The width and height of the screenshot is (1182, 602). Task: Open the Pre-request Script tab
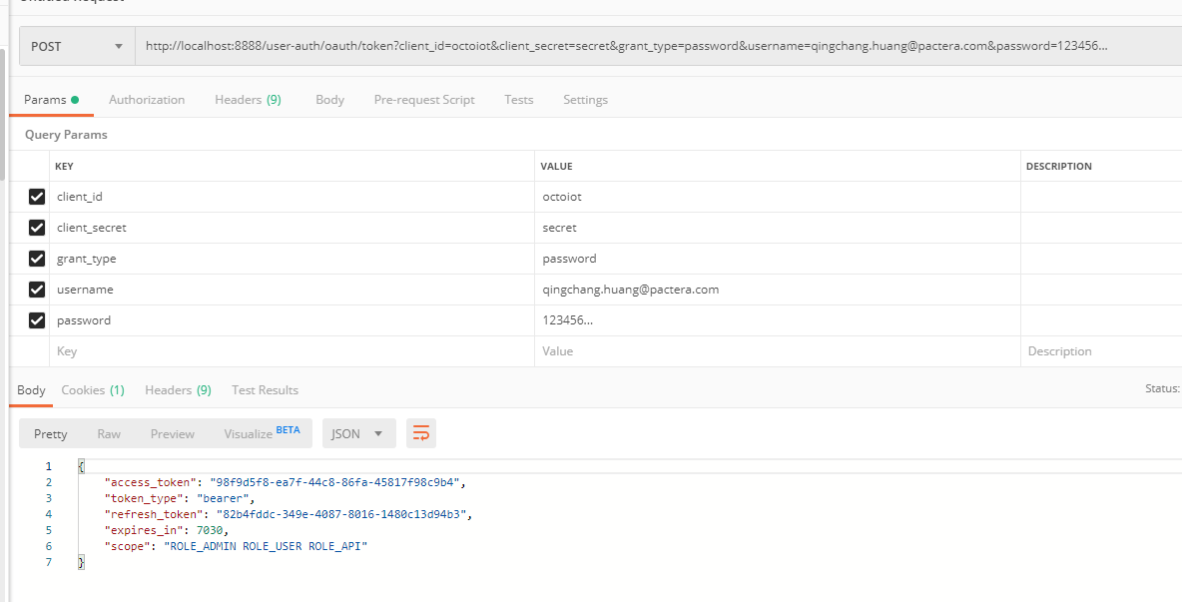pyautogui.click(x=424, y=100)
